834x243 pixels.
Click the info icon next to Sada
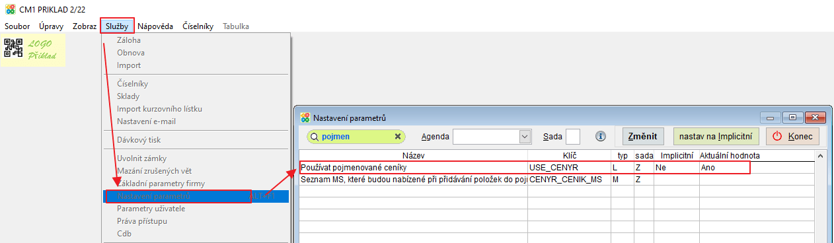coord(601,137)
